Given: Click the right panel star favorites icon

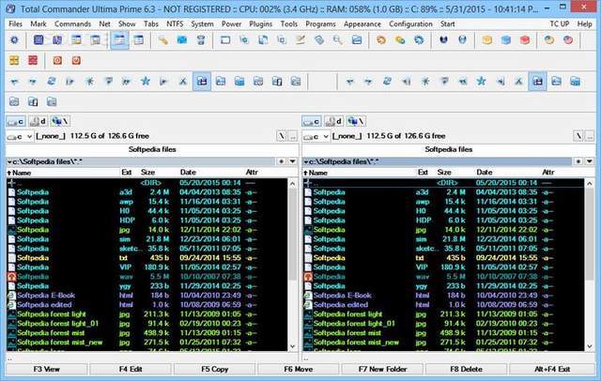Looking at the screenshot, I should coord(482,82).
